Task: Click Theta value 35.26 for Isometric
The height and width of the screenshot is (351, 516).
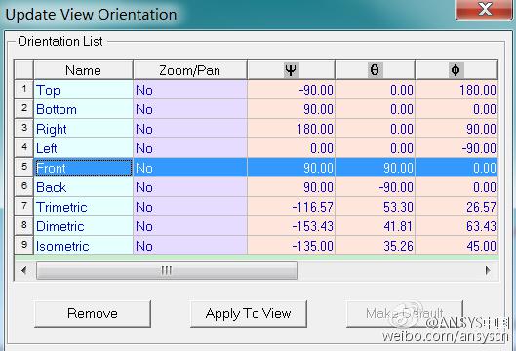Action: (x=376, y=246)
